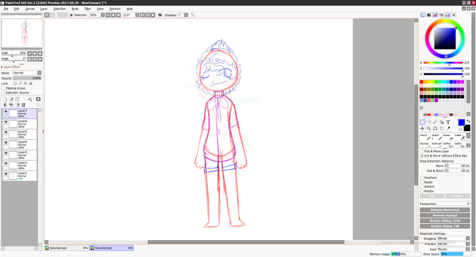Flip the canvas view horizontally icon

click(x=160, y=15)
